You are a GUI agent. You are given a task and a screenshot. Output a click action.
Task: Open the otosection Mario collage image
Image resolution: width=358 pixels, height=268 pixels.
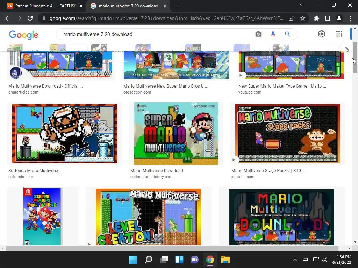click(176, 65)
